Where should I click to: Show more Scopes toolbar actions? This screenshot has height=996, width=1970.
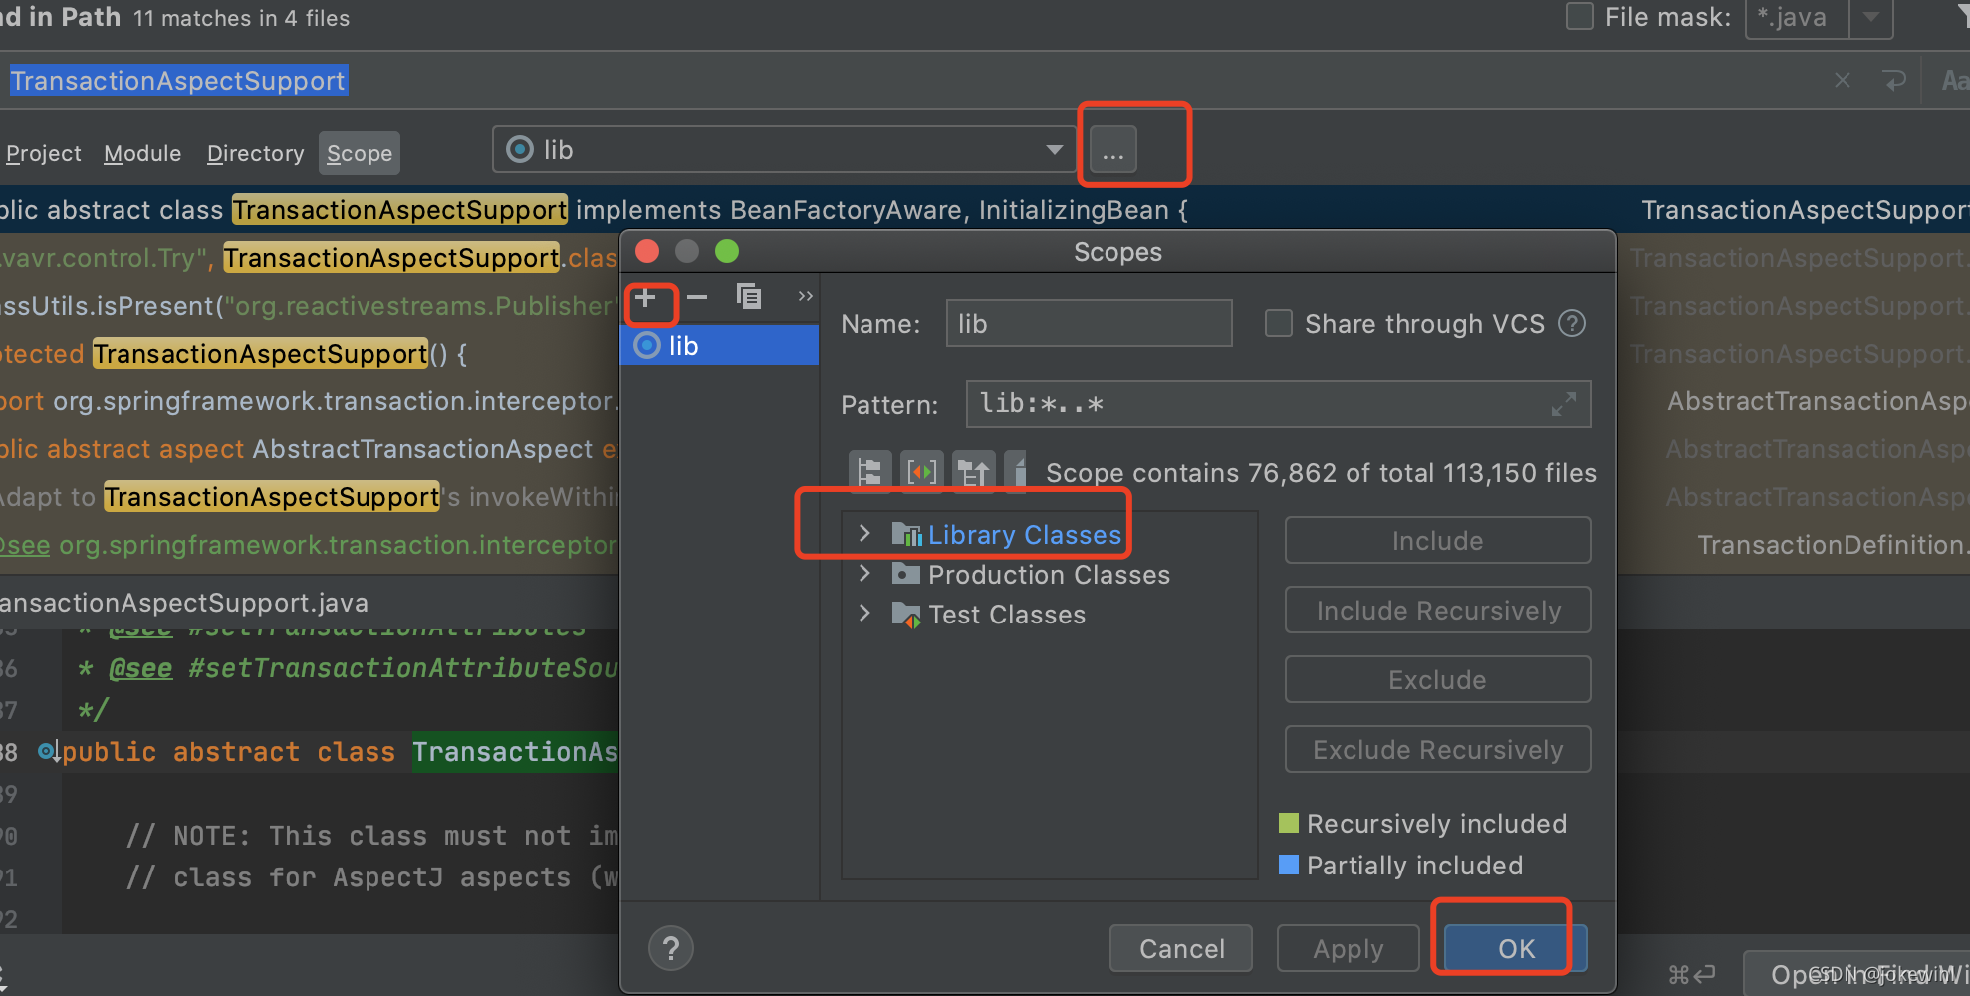tap(806, 296)
